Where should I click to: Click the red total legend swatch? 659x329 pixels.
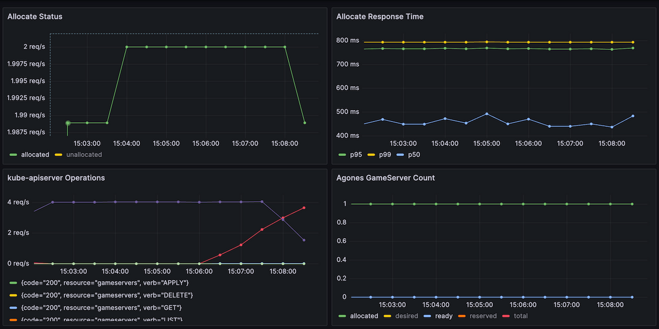pyautogui.click(x=505, y=316)
